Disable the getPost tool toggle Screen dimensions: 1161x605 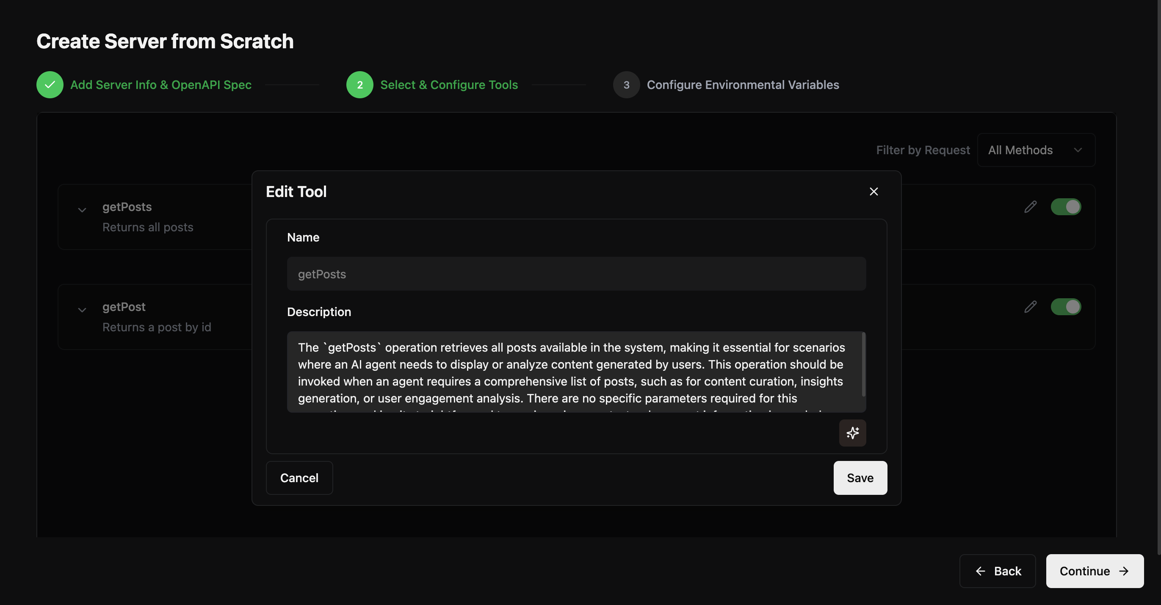click(x=1065, y=307)
